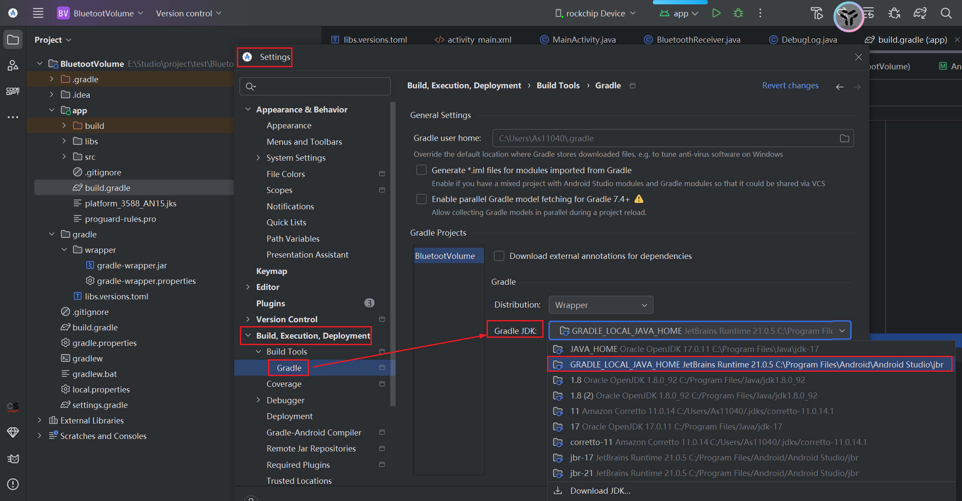Screen dimensions: 962x501
Task: Select JAVA_HOME Oracle OpenJDK 17.0.11 option
Action: (751, 349)
